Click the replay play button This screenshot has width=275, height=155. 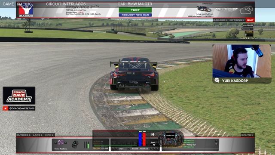point(135,143)
